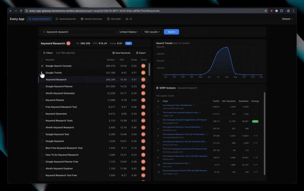This screenshot has height=191, width=304.
Task: Open the Free Keyword Research Tool by Backlinko link
Action: pos(181,127)
